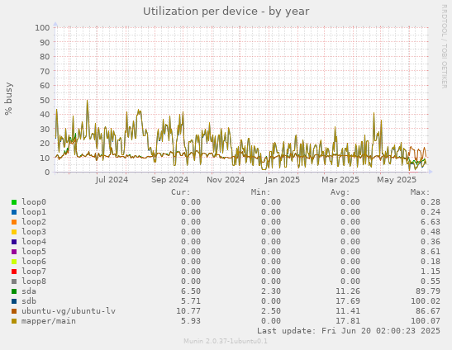Click the Mar 2025 axis label
The height and width of the screenshot is (350, 452).
tap(340, 180)
